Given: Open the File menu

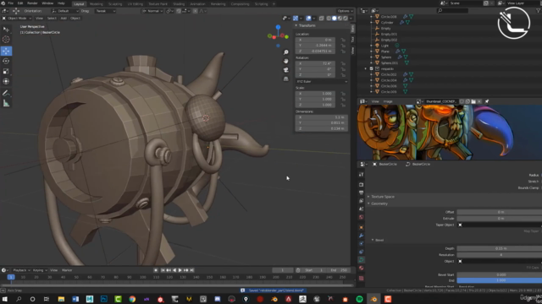Looking at the screenshot, I should [x=11, y=3].
